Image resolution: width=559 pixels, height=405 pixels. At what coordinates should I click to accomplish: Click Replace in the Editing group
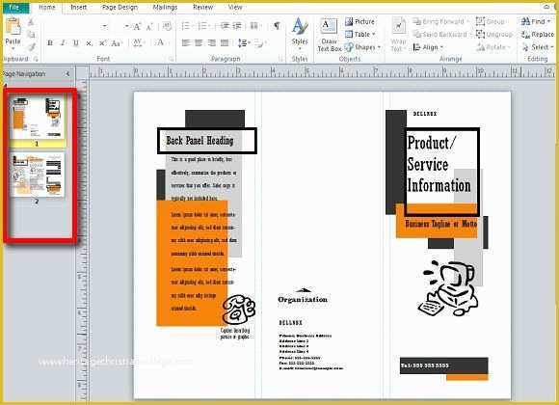[537, 35]
